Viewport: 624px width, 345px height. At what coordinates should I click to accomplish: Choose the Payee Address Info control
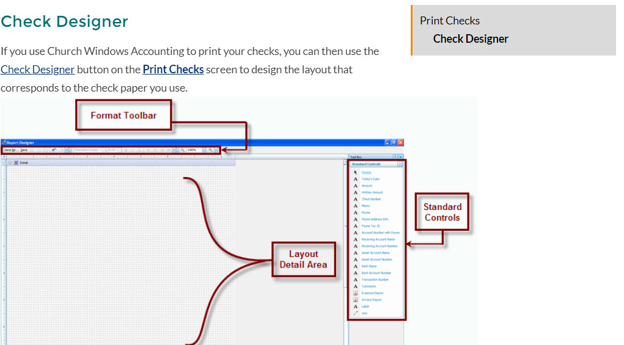[375, 219]
